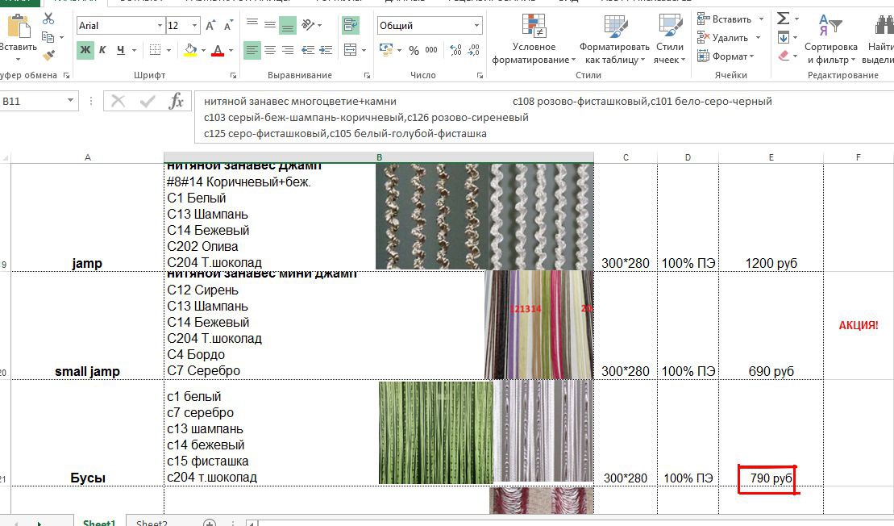Expand the Merge and Center dropdown arrow
This screenshot has height=526, width=894.
(364, 50)
